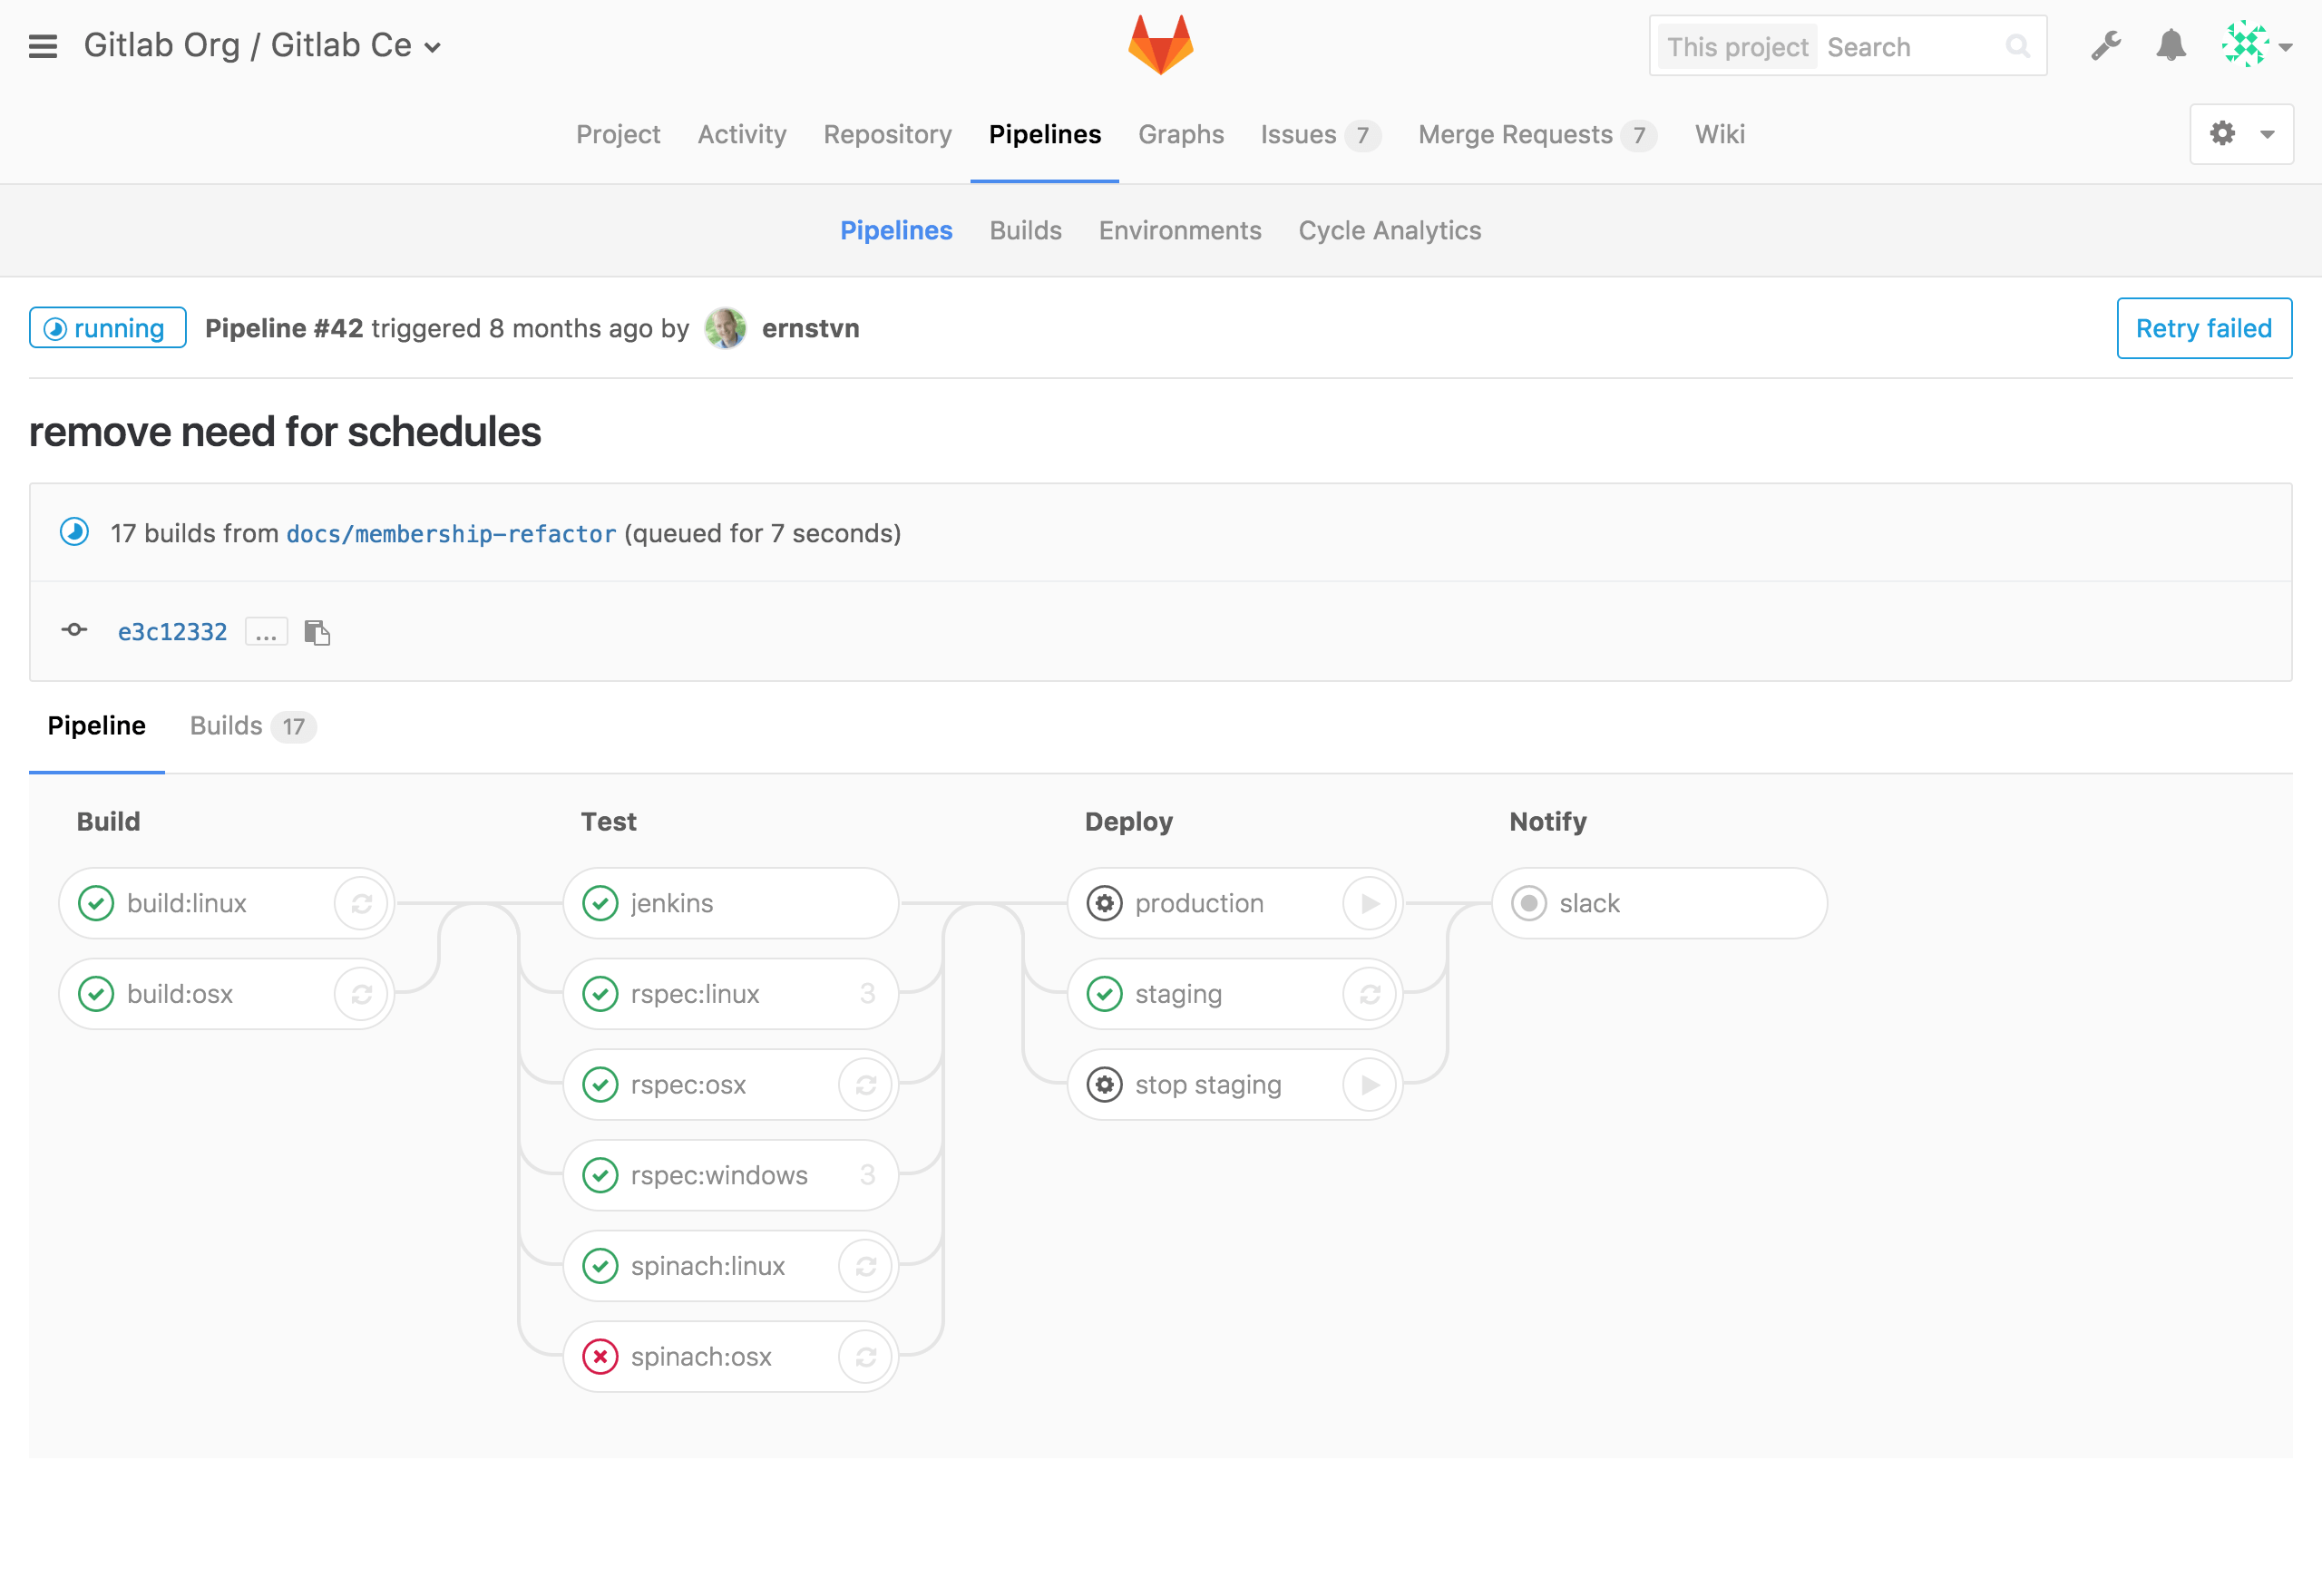This screenshot has height=1596, width=2322.
Task: Click the Retry failed button
Action: point(2202,328)
